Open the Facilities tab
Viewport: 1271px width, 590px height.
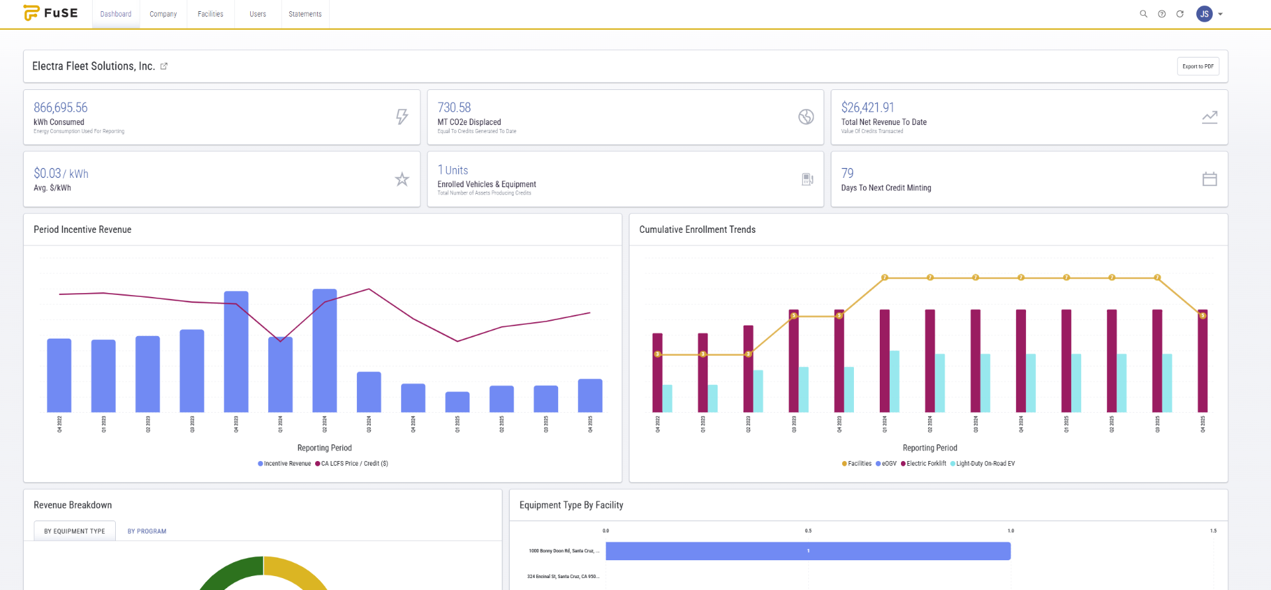211,14
